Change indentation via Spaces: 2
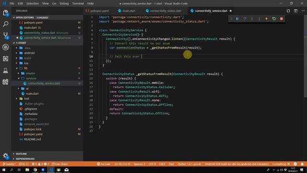This screenshot has height=173, width=307. (140, 164)
